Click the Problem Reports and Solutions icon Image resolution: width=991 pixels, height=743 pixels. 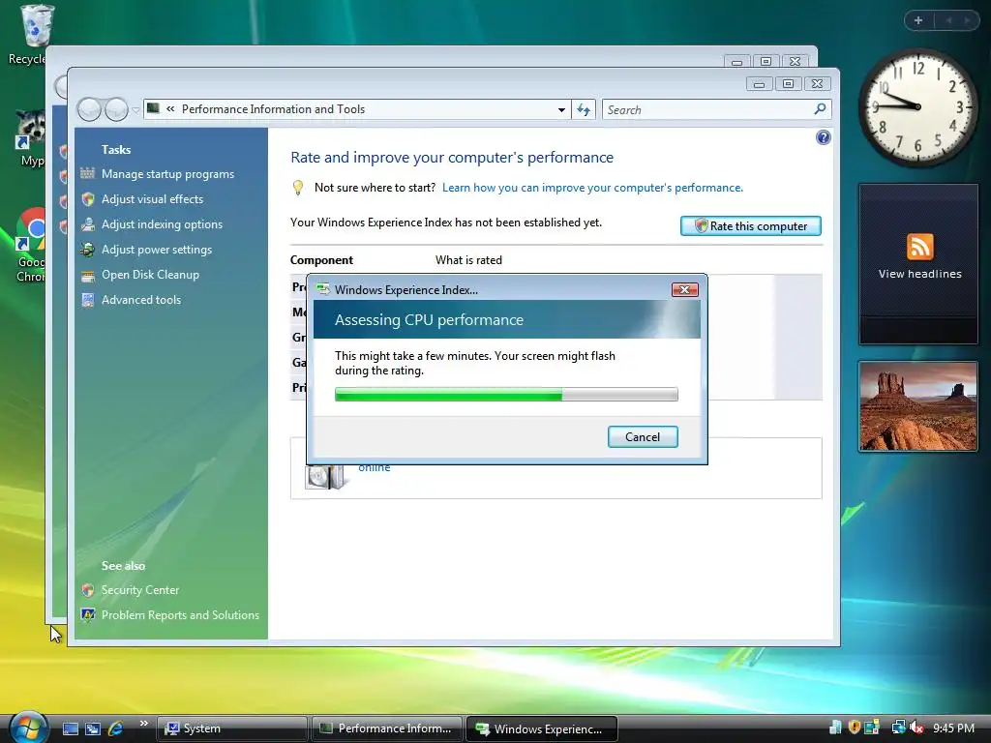pyautogui.click(x=88, y=614)
